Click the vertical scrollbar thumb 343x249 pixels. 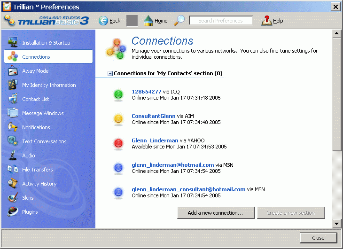[336, 94]
